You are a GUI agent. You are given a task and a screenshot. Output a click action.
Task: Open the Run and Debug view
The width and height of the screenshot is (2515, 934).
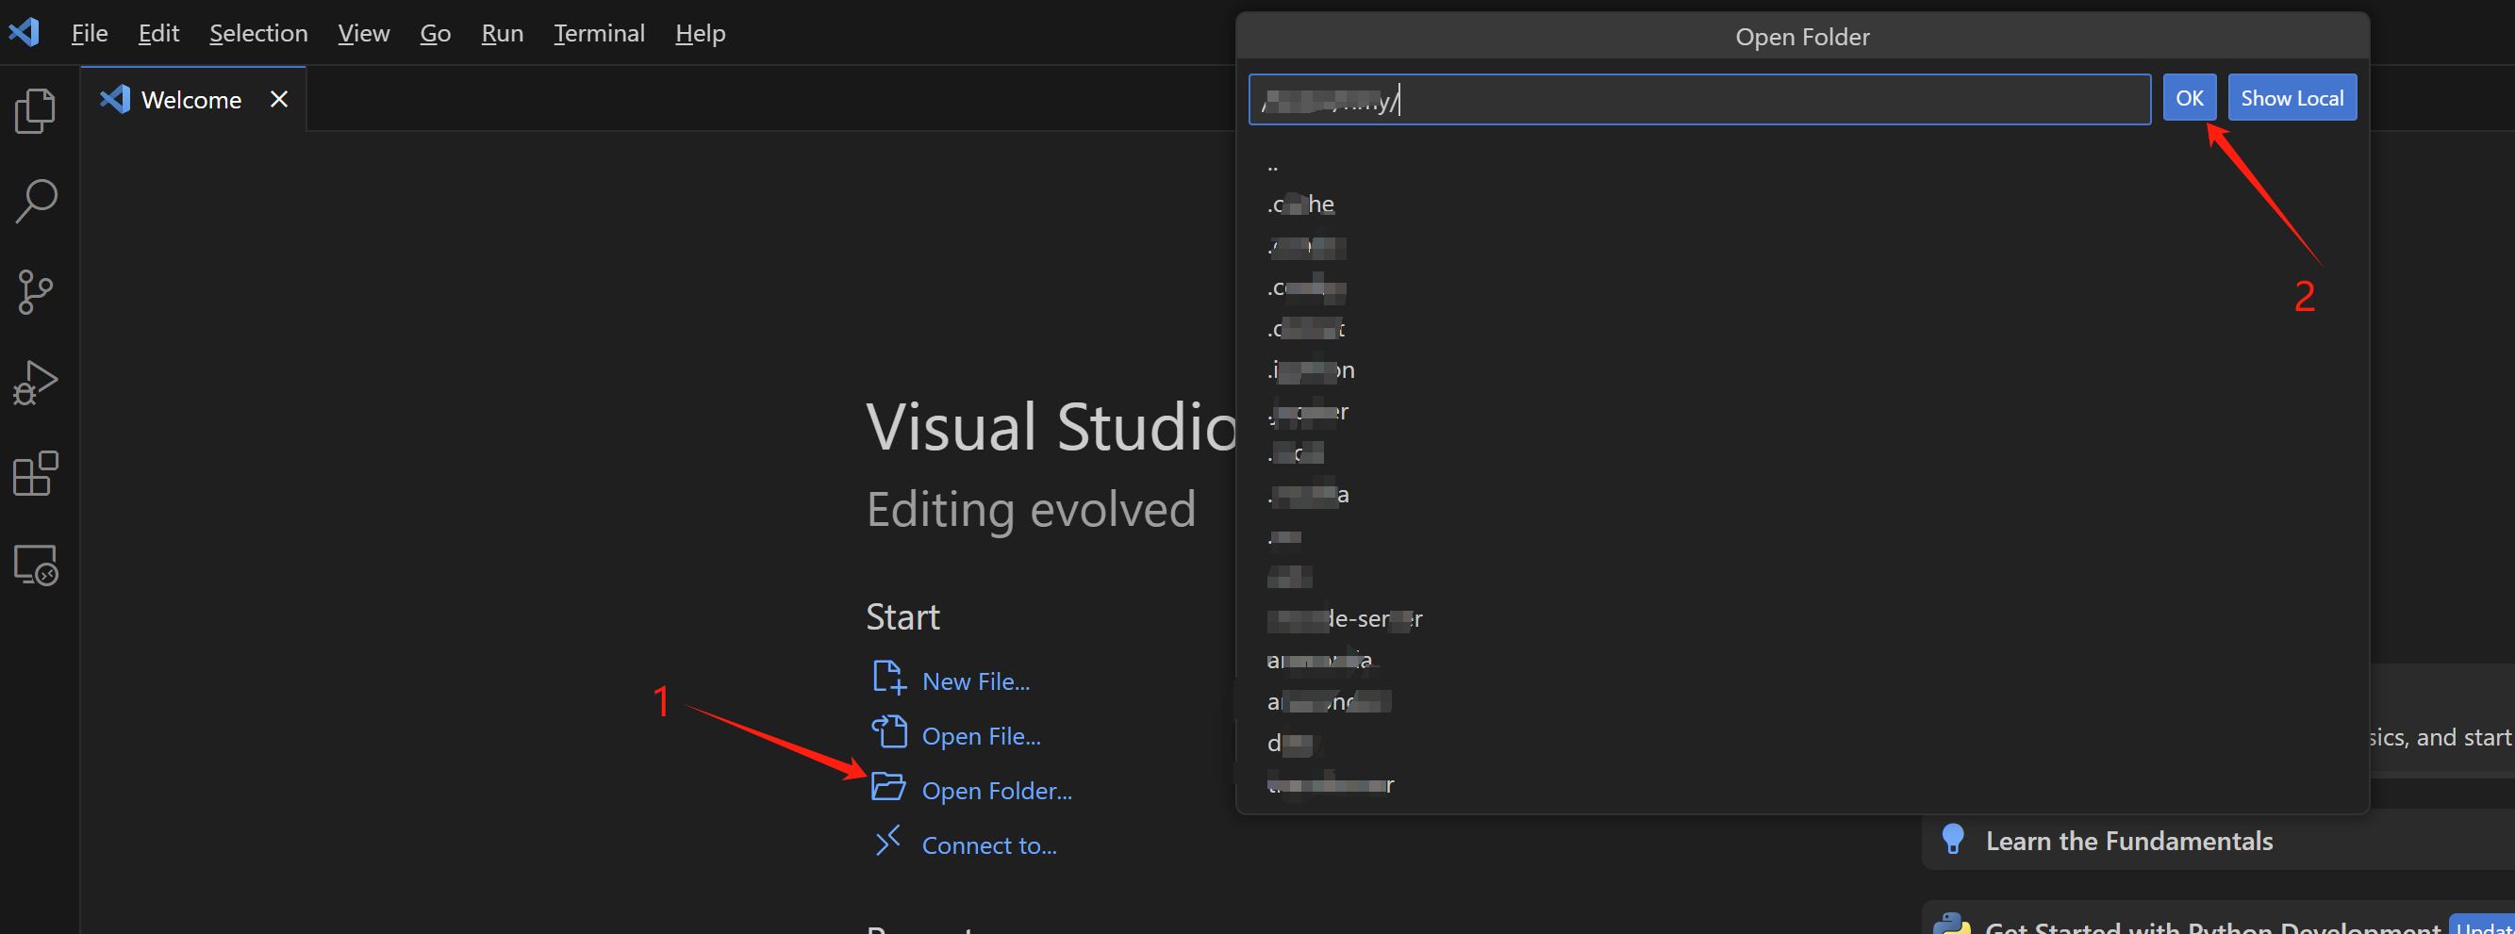36,383
